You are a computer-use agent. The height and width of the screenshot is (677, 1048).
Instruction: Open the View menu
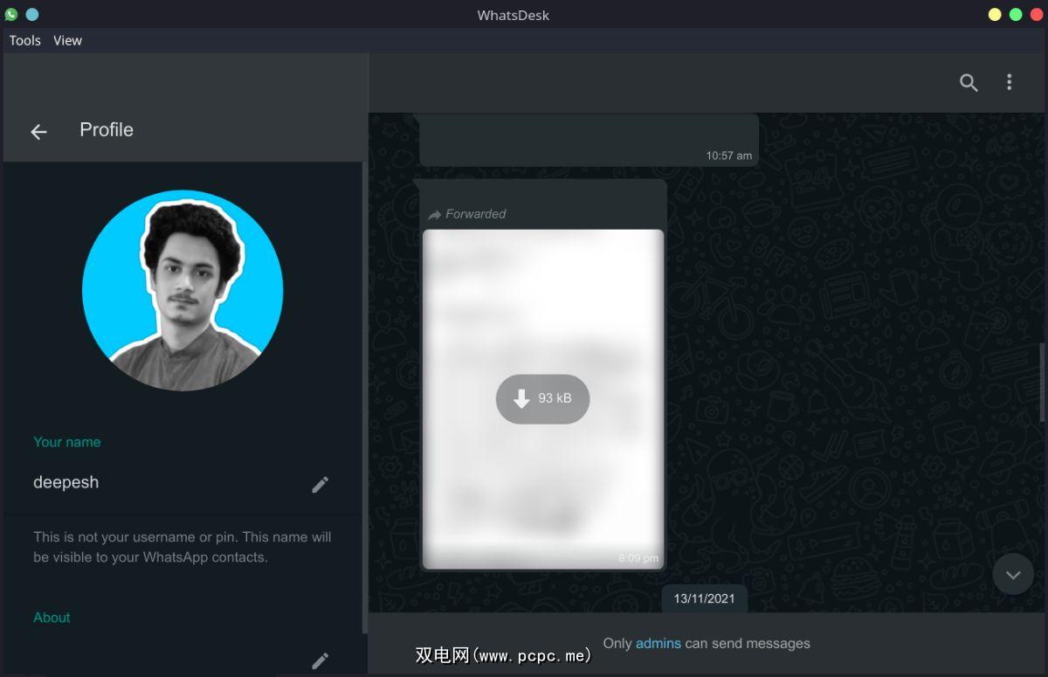(67, 40)
